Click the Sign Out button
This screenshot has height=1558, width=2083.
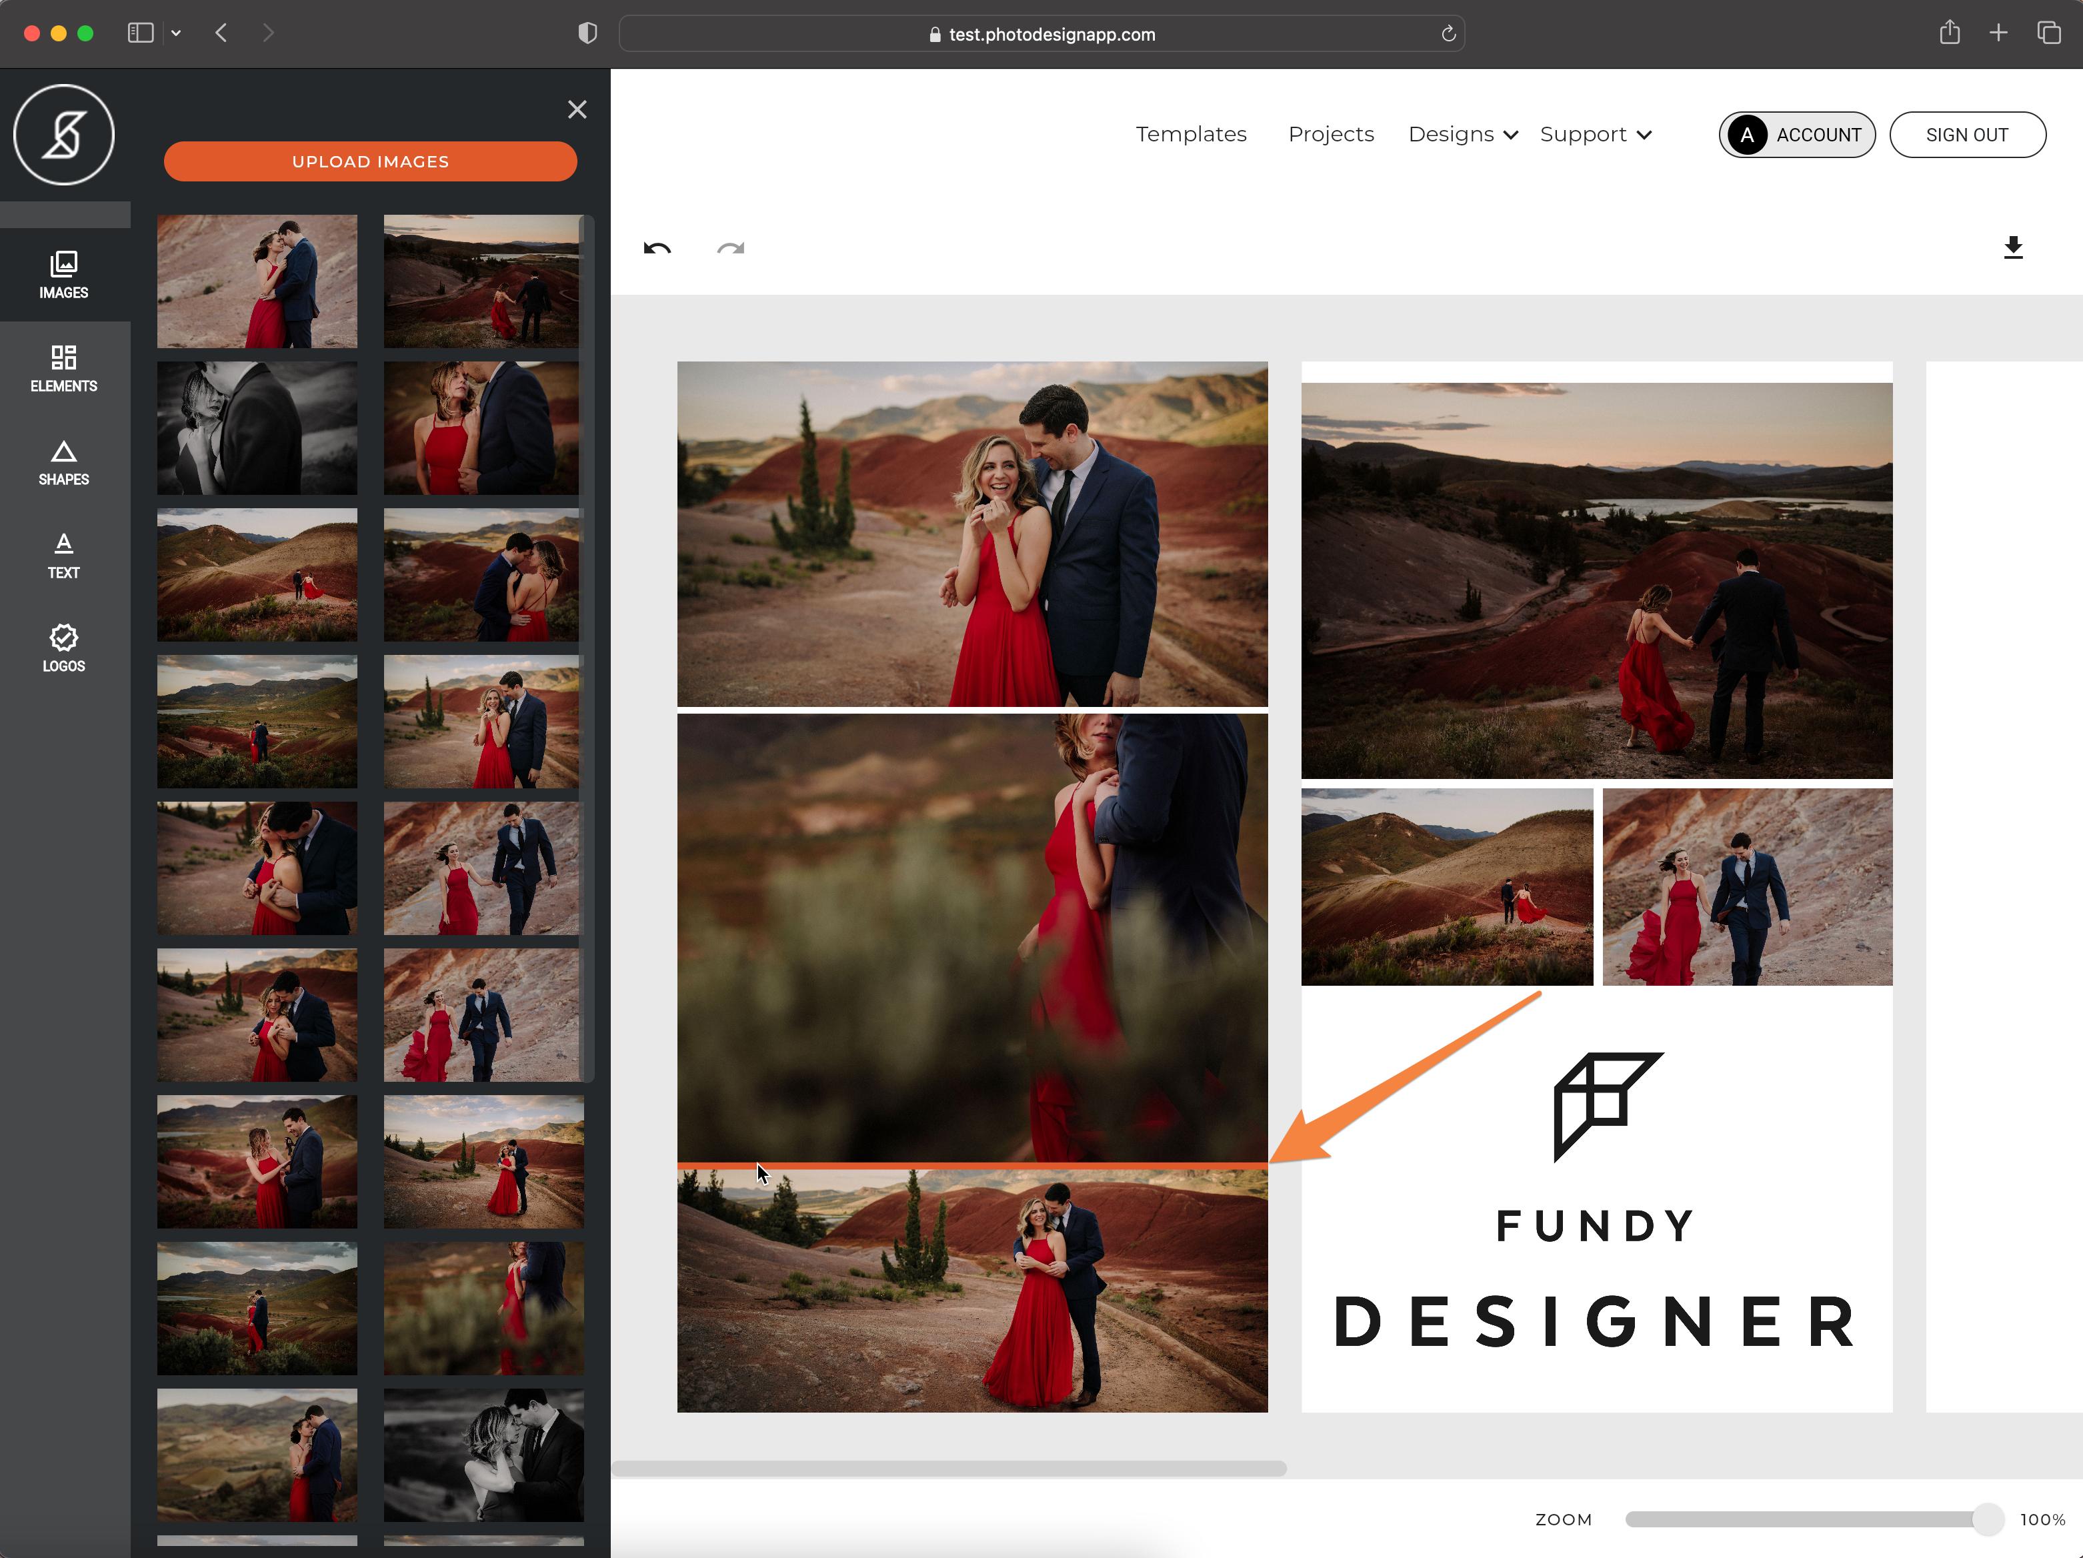pos(1967,135)
